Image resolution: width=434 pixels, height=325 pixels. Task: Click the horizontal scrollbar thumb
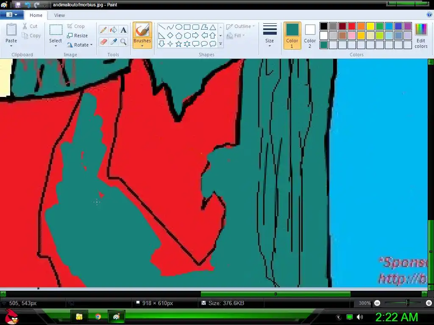tap(275, 294)
